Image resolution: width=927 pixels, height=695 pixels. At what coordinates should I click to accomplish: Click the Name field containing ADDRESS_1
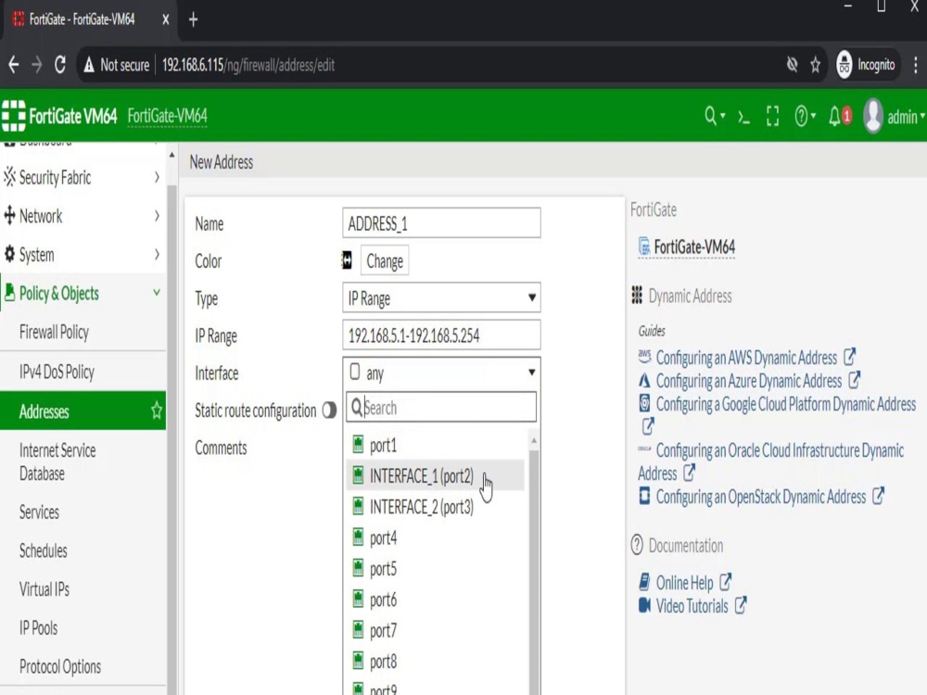(441, 223)
